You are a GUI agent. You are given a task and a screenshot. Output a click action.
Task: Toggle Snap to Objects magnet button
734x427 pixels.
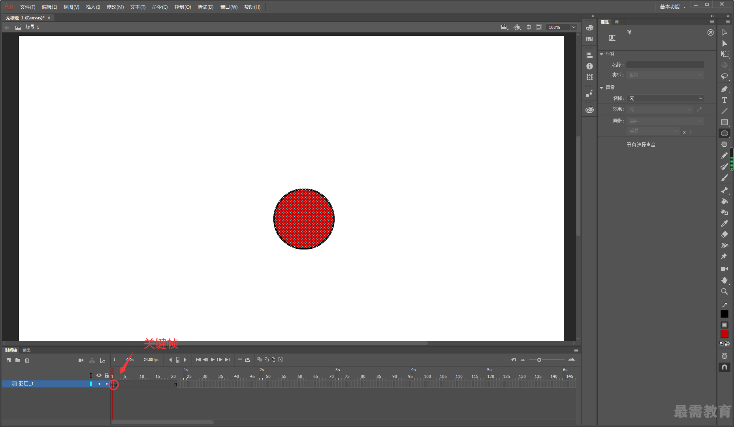(725, 367)
